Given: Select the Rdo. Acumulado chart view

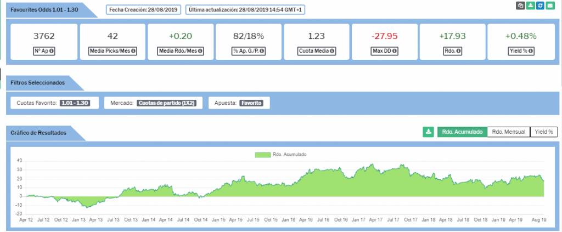Looking at the screenshot, I should pyautogui.click(x=462, y=132).
